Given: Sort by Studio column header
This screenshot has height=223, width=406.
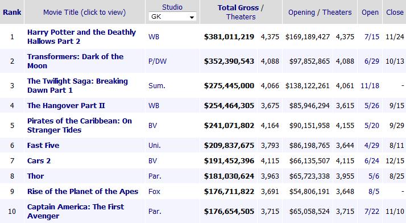Looking at the screenshot, I should [172, 7].
